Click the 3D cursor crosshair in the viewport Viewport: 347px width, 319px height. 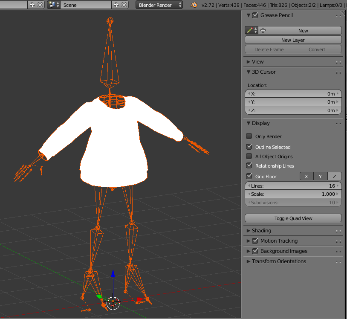click(x=113, y=303)
